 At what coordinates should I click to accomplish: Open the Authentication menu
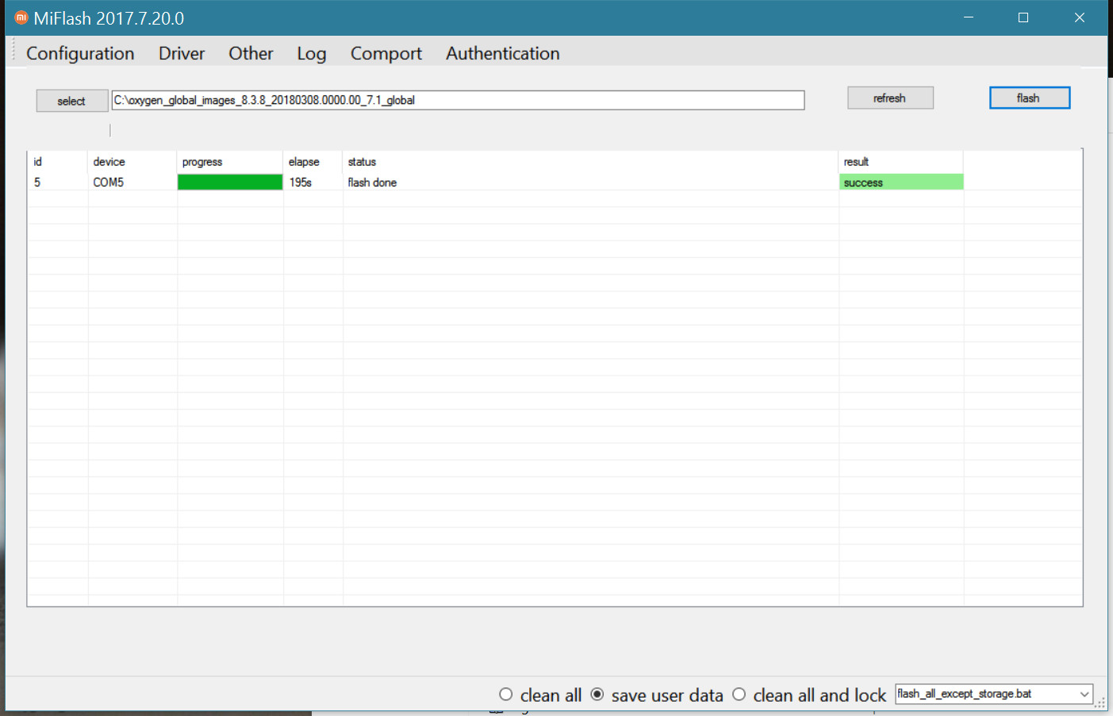[x=502, y=53]
